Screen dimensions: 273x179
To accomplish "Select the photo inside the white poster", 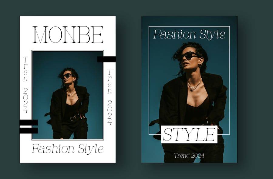I will [x=68, y=95].
